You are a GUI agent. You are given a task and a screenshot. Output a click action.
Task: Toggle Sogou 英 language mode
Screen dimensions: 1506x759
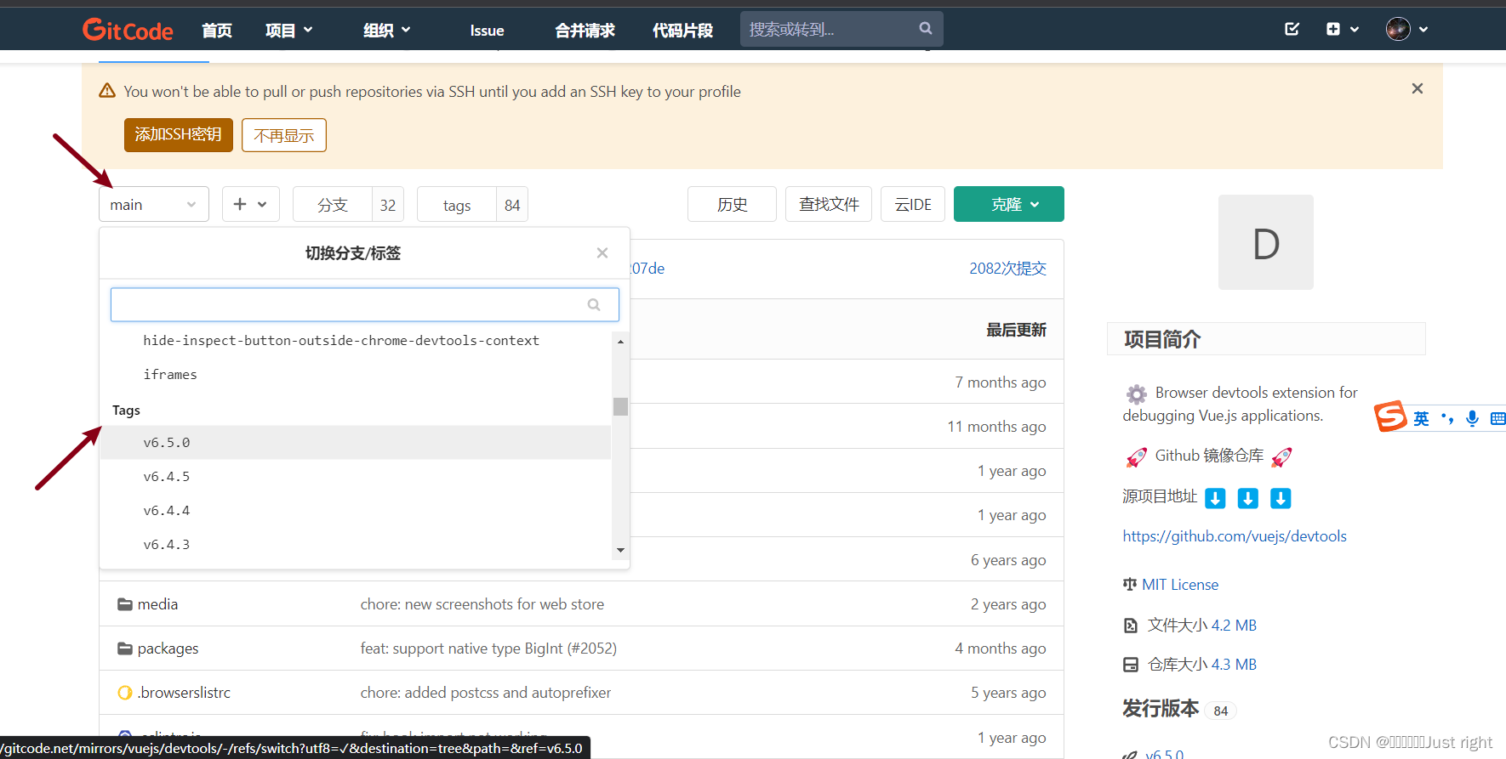pos(1421,418)
